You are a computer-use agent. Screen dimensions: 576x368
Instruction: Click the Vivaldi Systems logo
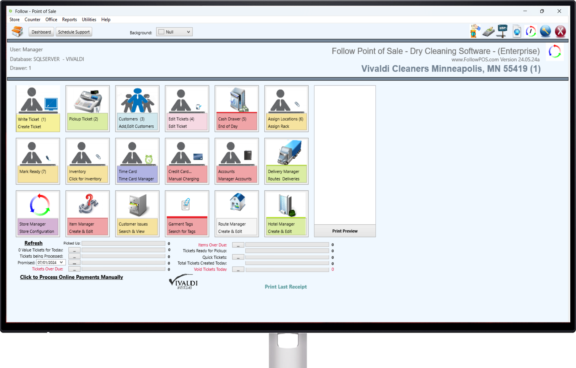click(x=183, y=282)
